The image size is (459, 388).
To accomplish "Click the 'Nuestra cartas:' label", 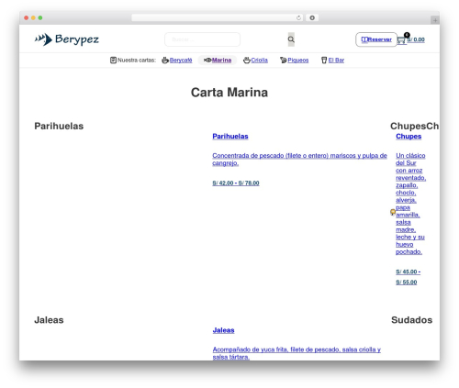I will tap(137, 61).
